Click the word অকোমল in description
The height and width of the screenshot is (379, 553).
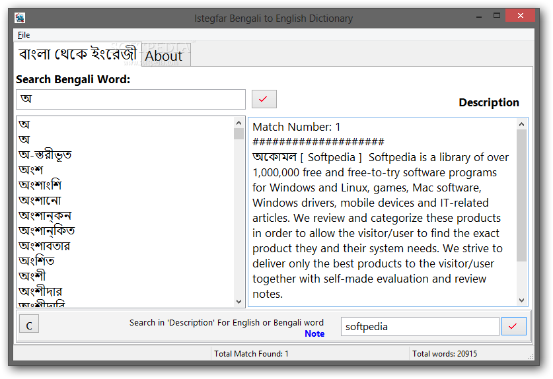tap(274, 157)
